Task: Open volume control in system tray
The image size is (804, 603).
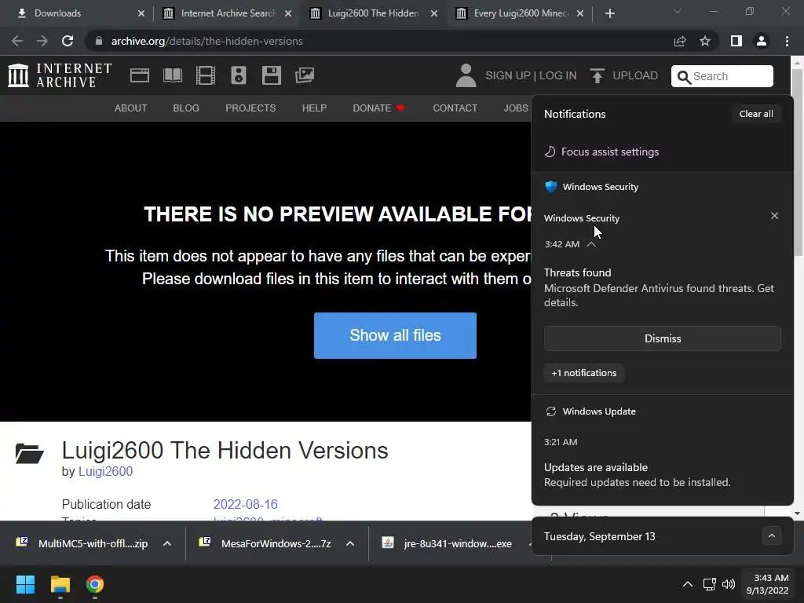Action: (x=728, y=584)
